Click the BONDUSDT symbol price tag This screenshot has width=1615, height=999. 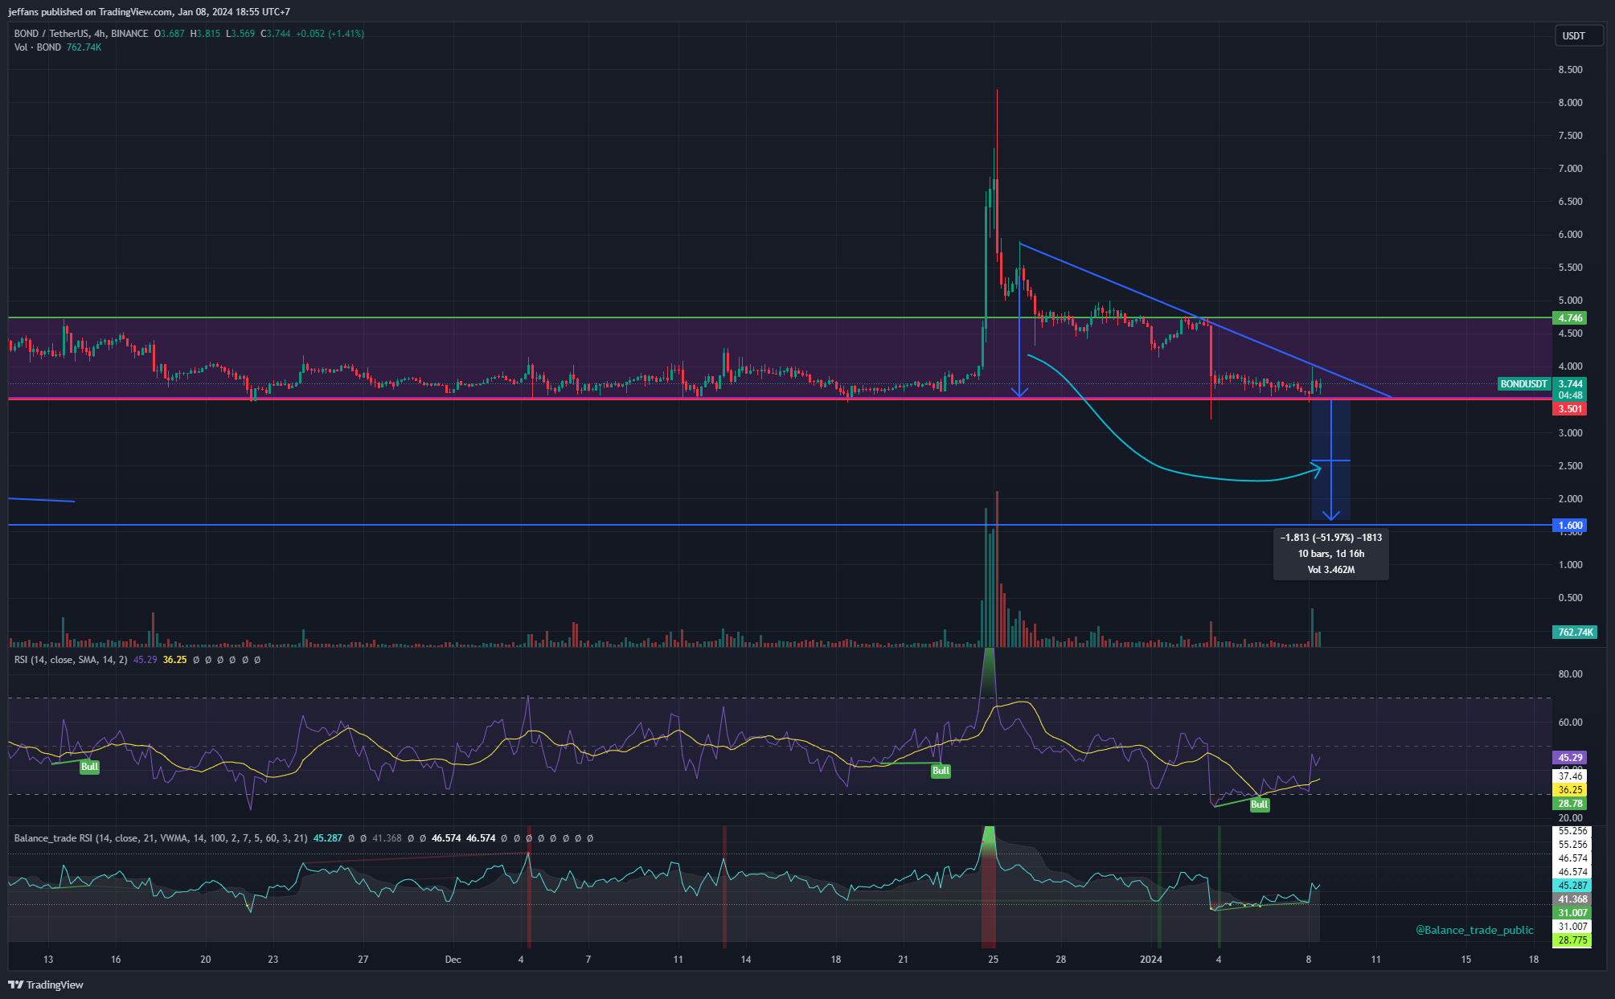coord(1523,384)
